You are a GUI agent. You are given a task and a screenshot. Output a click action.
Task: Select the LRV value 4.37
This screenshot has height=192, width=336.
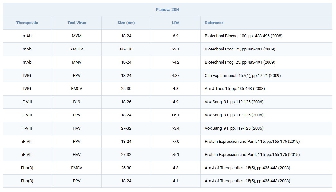(175, 76)
